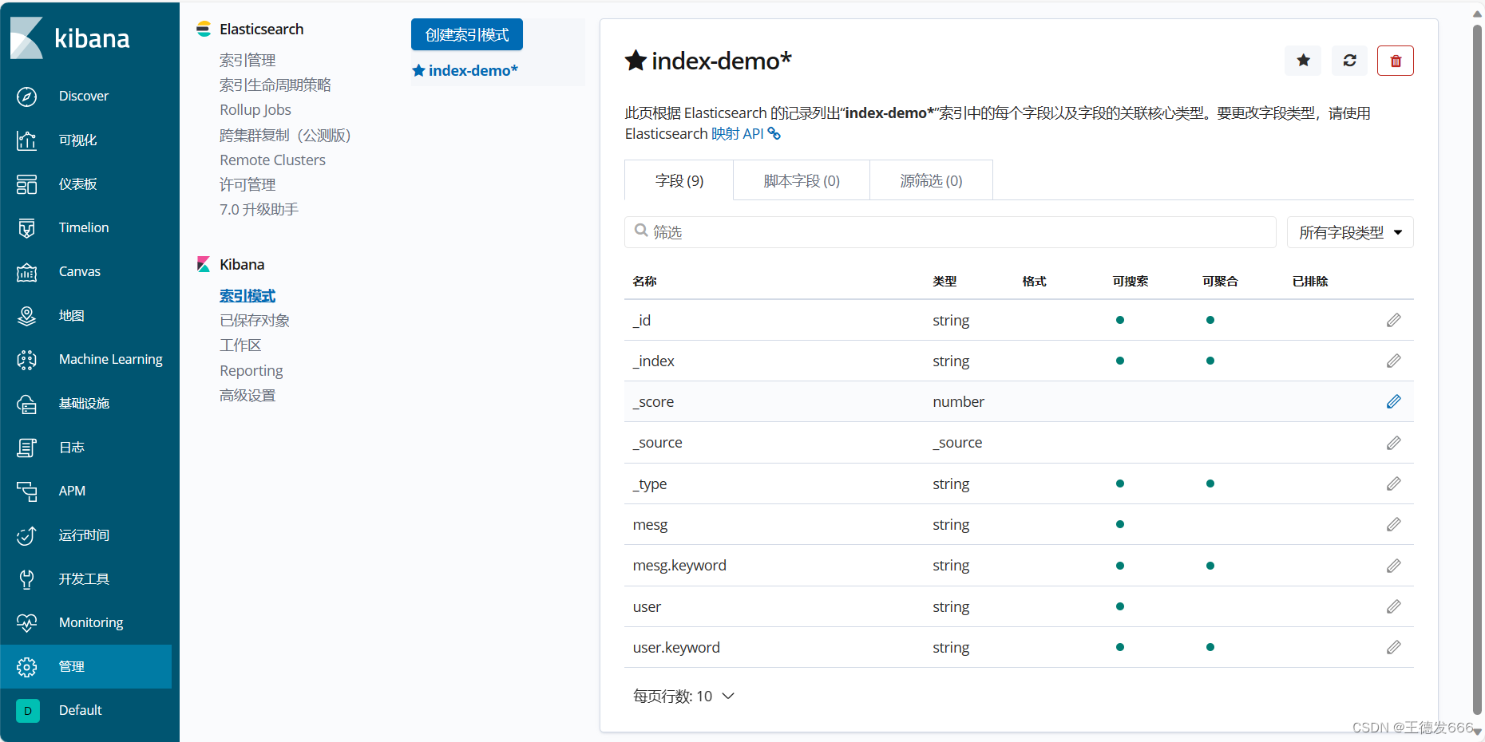Viewport: 1485px width, 742px height.
Task: Open 7.0 升级助手
Action: point(259,209)
